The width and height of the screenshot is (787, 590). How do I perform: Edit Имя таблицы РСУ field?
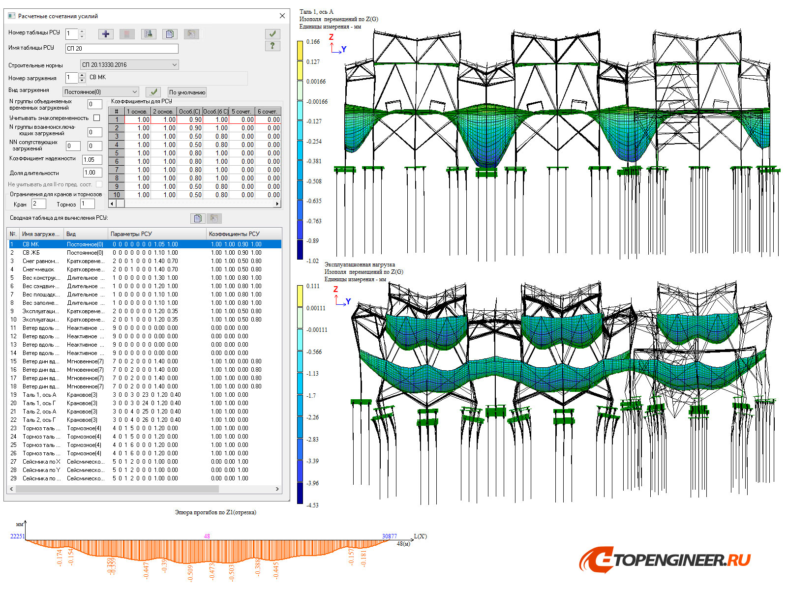pyautogui.click(x=122, y=49)
